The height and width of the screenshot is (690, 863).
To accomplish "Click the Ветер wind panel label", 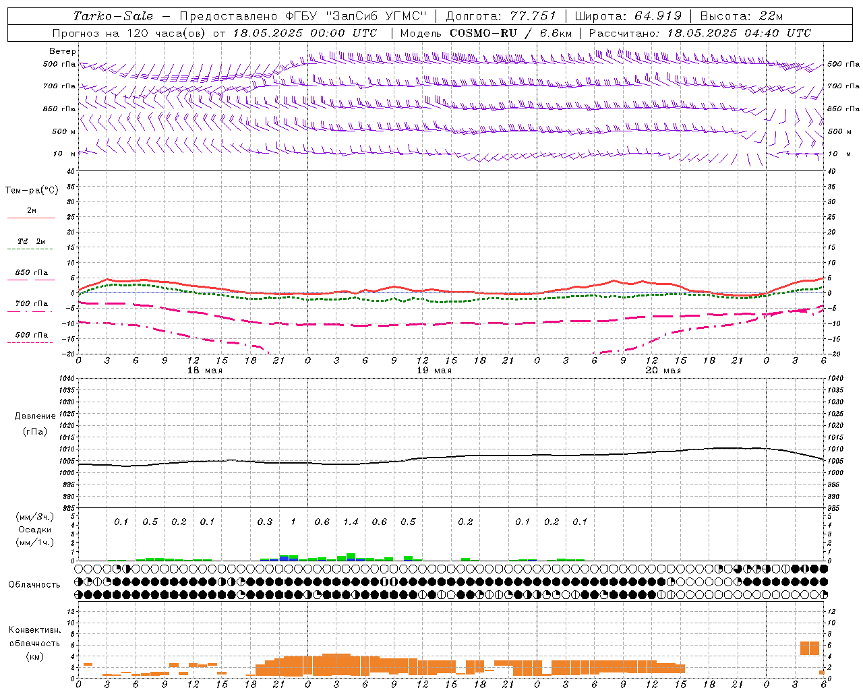I will [x=63, y=51].
